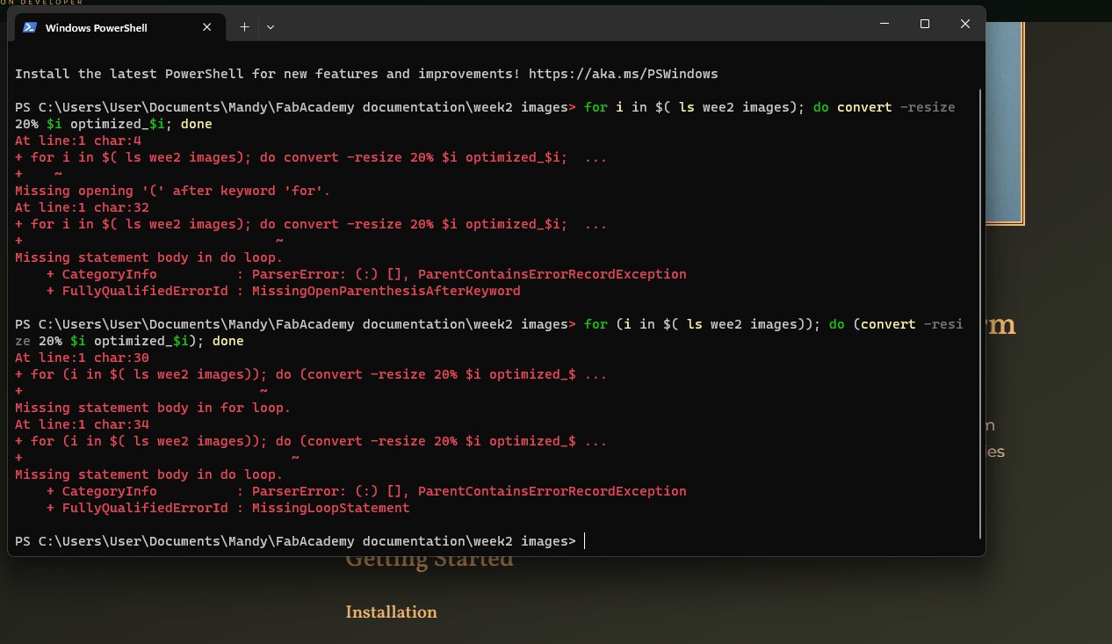The image size is (1112, 644).
Task: Click the terminal vertical scrollbar
Action: [x=980, y=312]
